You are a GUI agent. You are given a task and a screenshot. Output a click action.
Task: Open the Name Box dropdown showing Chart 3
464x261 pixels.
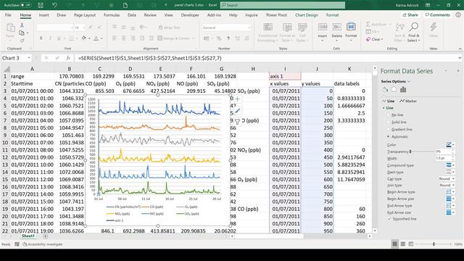[x=29, y=58]
